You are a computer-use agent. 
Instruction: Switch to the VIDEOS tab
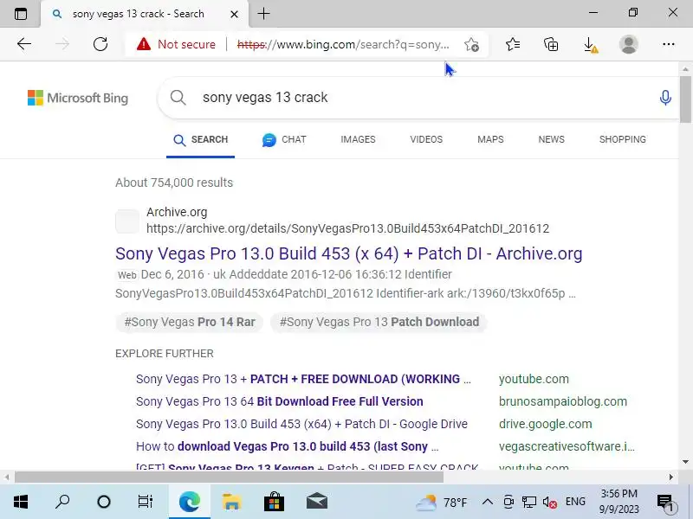tap(426, 139)
